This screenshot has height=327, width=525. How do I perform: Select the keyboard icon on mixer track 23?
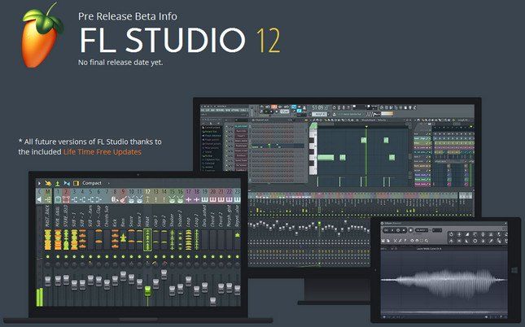(x=237, y=199)
